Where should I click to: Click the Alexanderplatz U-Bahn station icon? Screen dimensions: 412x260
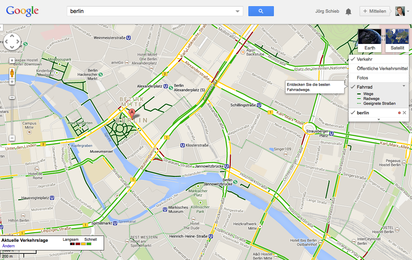point(166,86)
